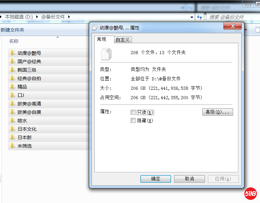Expand the arrow after @备份文件 breadcrumb
The image size is (260, 203).
tap(69, 17)
